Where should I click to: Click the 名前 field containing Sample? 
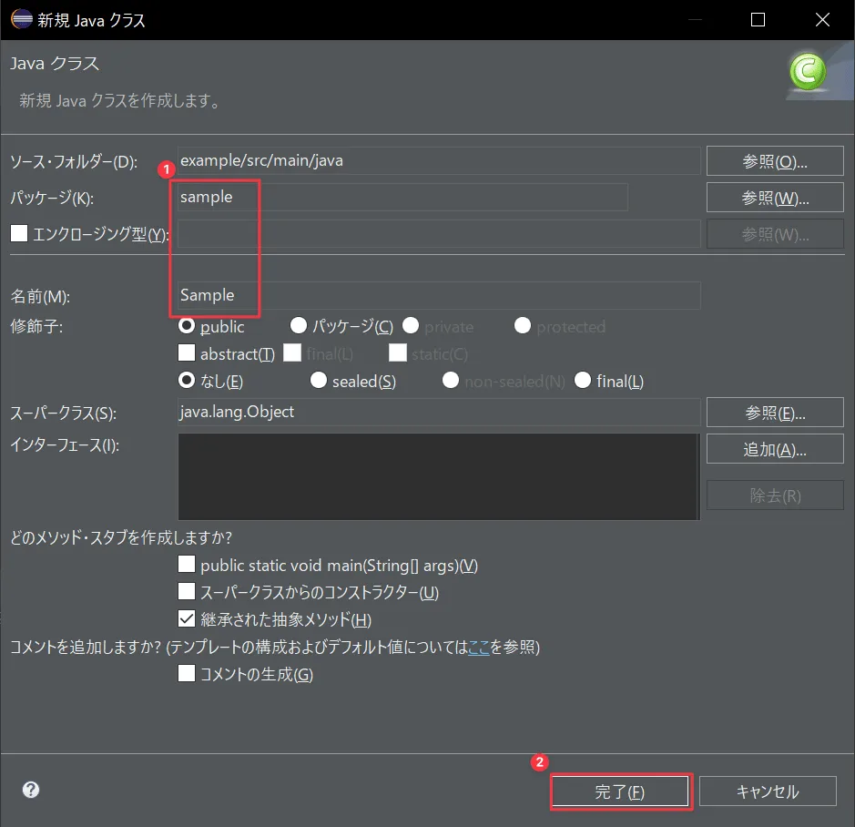(438, 295)
